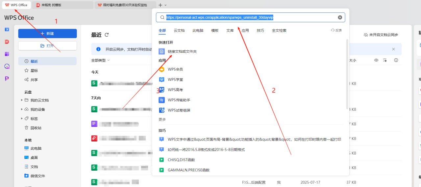The height and width of the screenshot is (187, 421).
Task: Click the 打开 button
Action: 47,46
